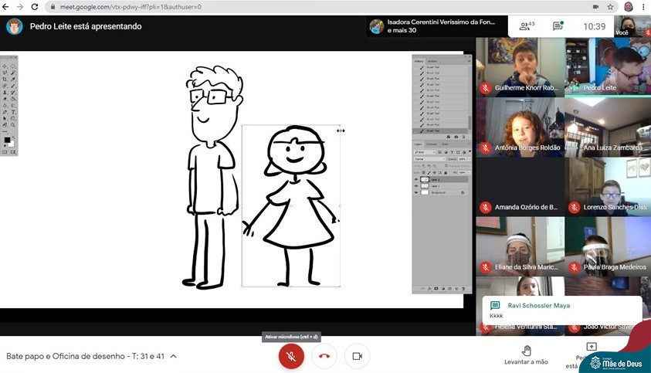Open the chat messages panel
Screen dimensions: 651x373
tap(558, 26)
